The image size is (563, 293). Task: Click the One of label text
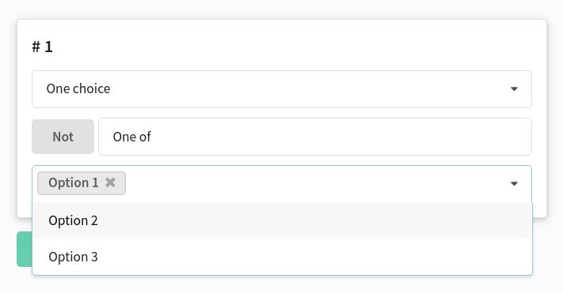(x=131, y=137)
